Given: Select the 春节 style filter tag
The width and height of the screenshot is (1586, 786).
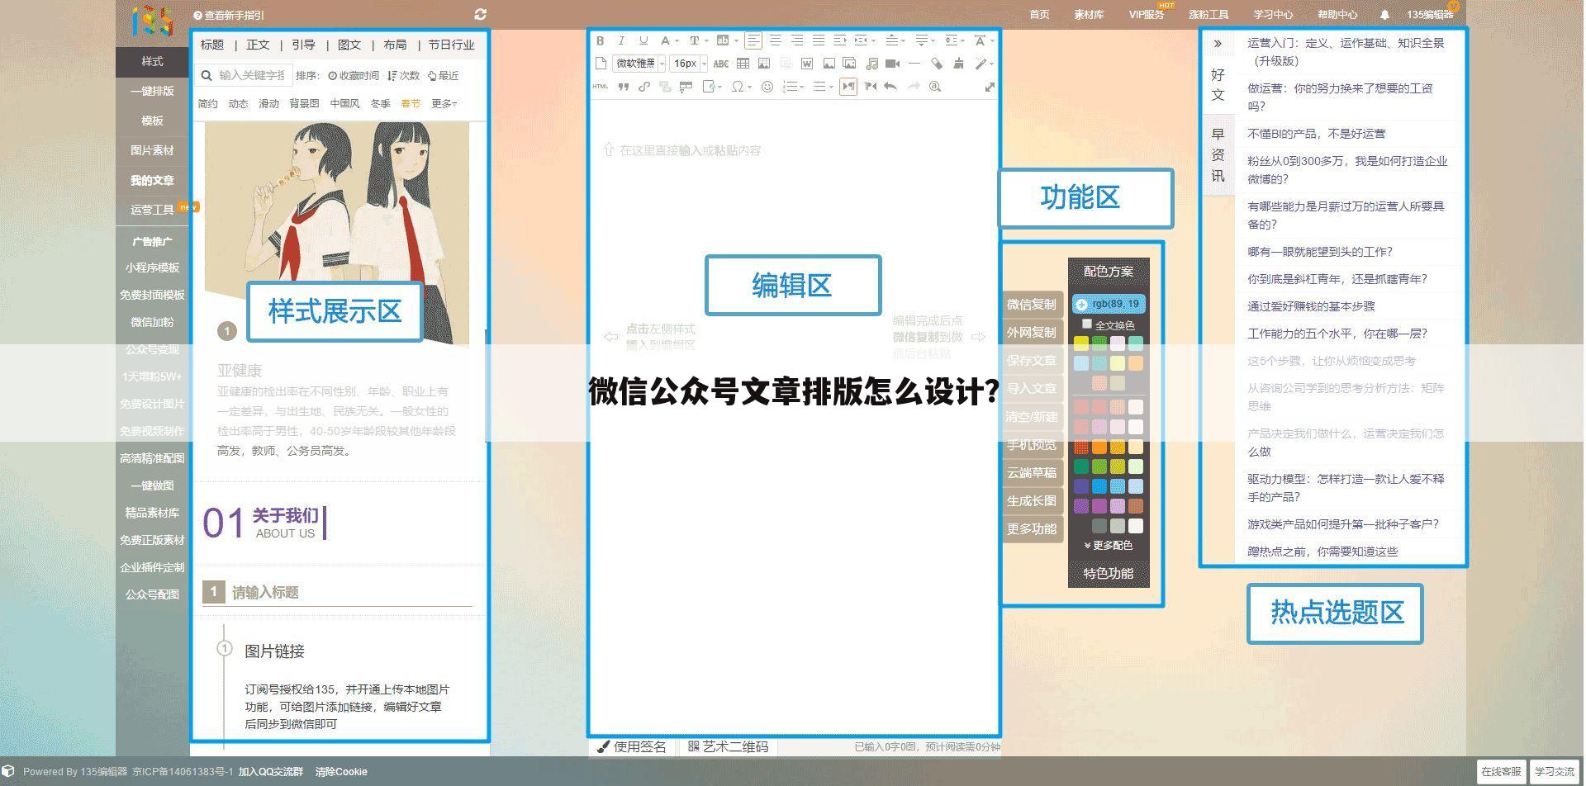Looking at the screenshot, I should pos(411,104).
